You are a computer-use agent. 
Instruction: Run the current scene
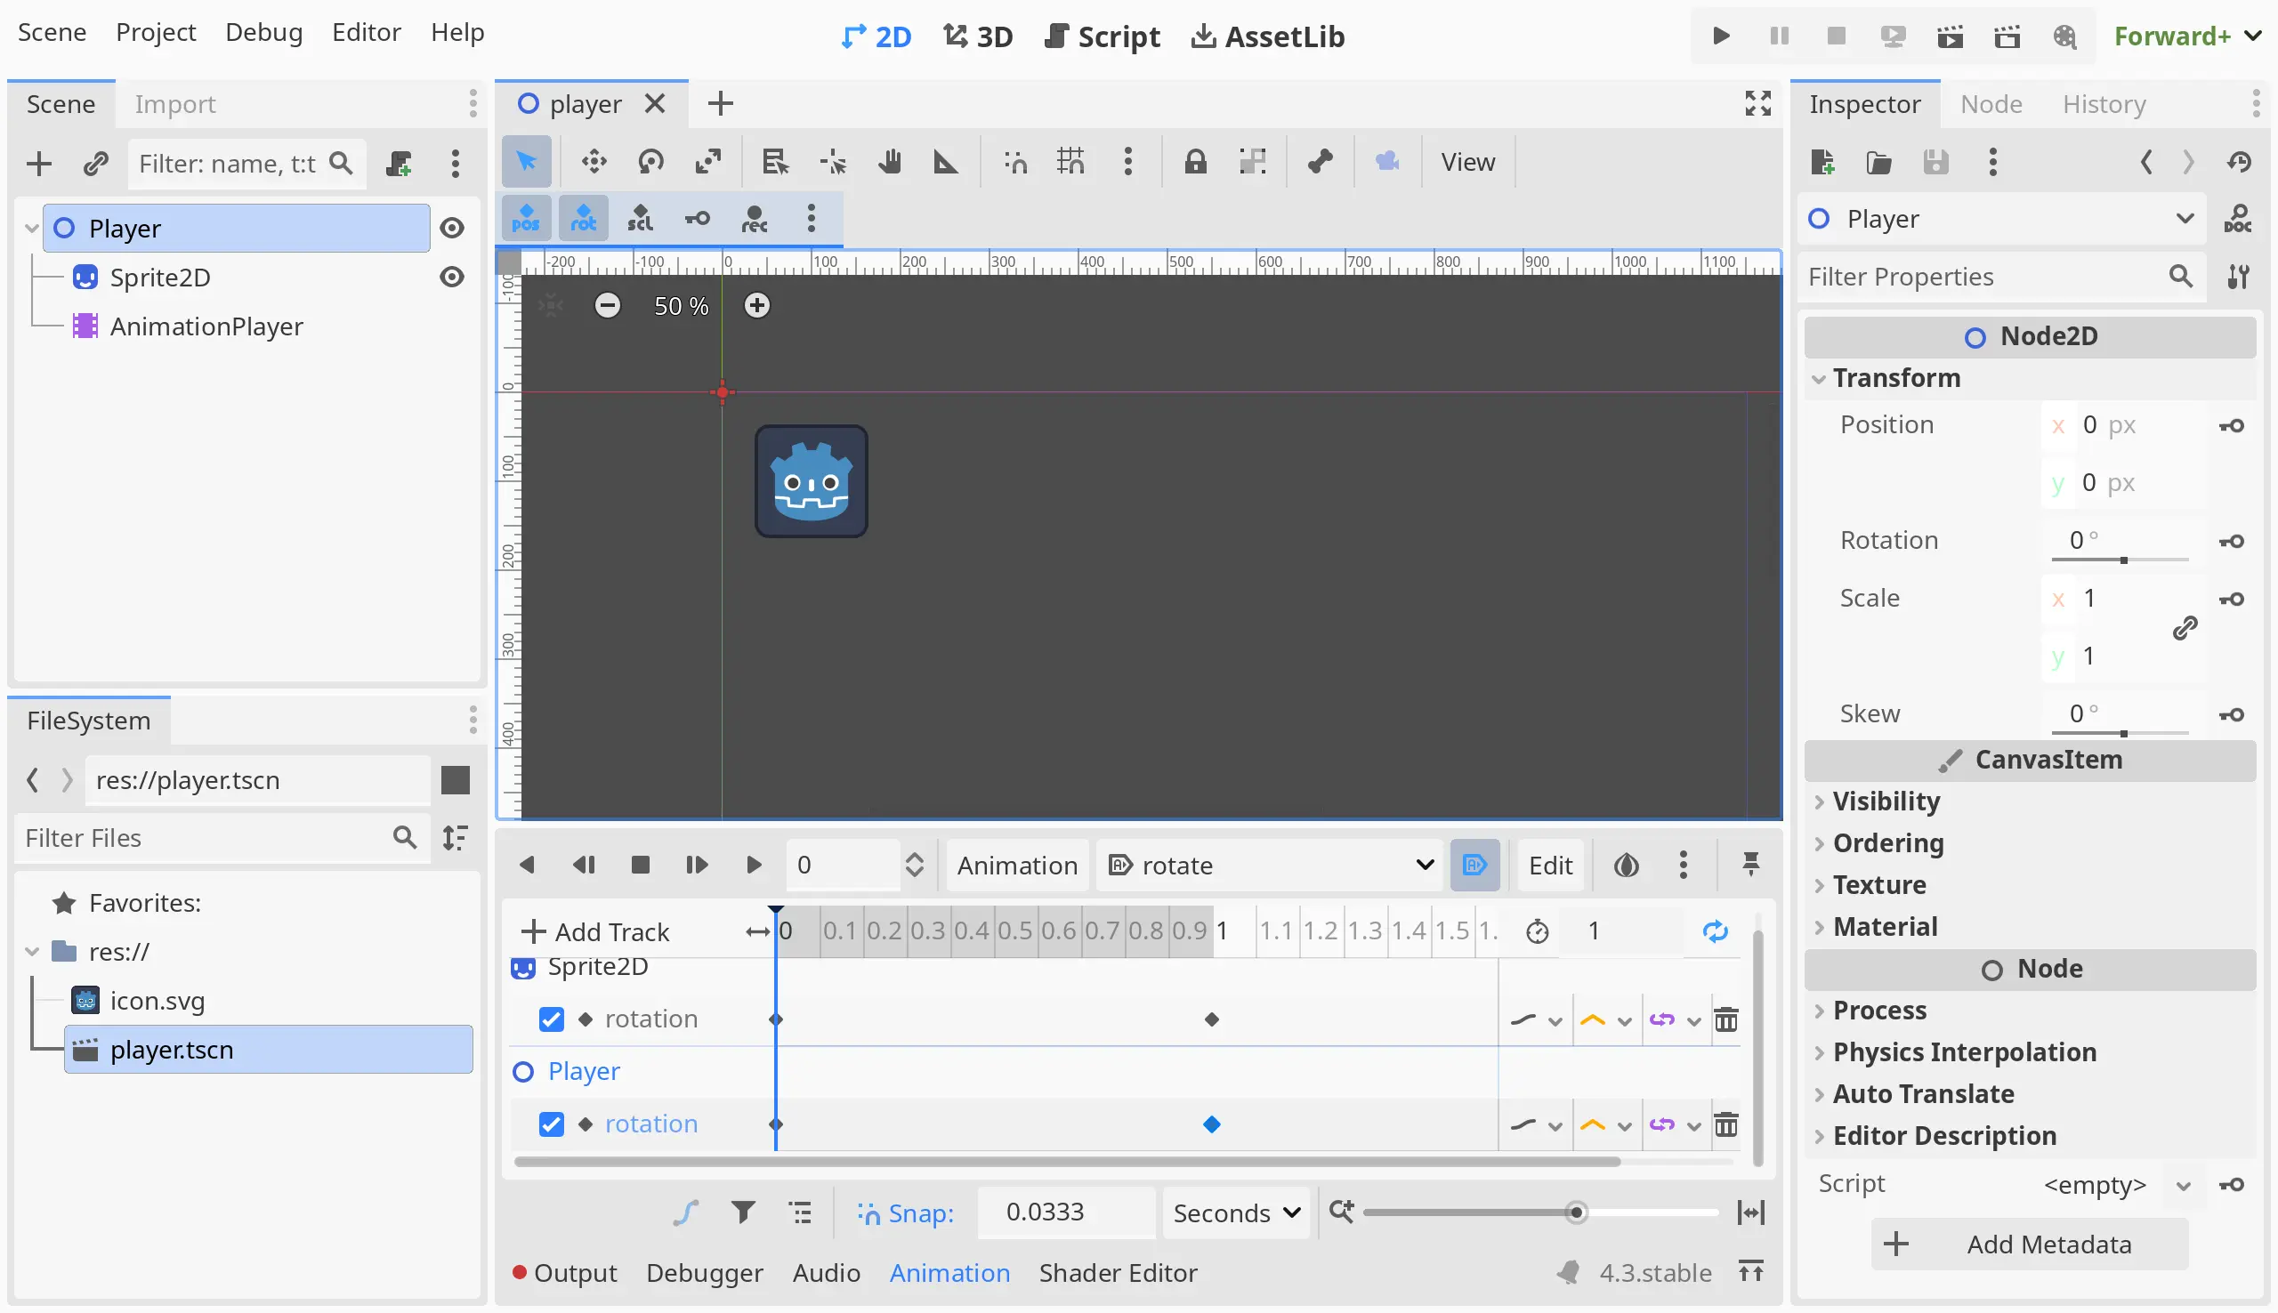(x=1950, y=36)
